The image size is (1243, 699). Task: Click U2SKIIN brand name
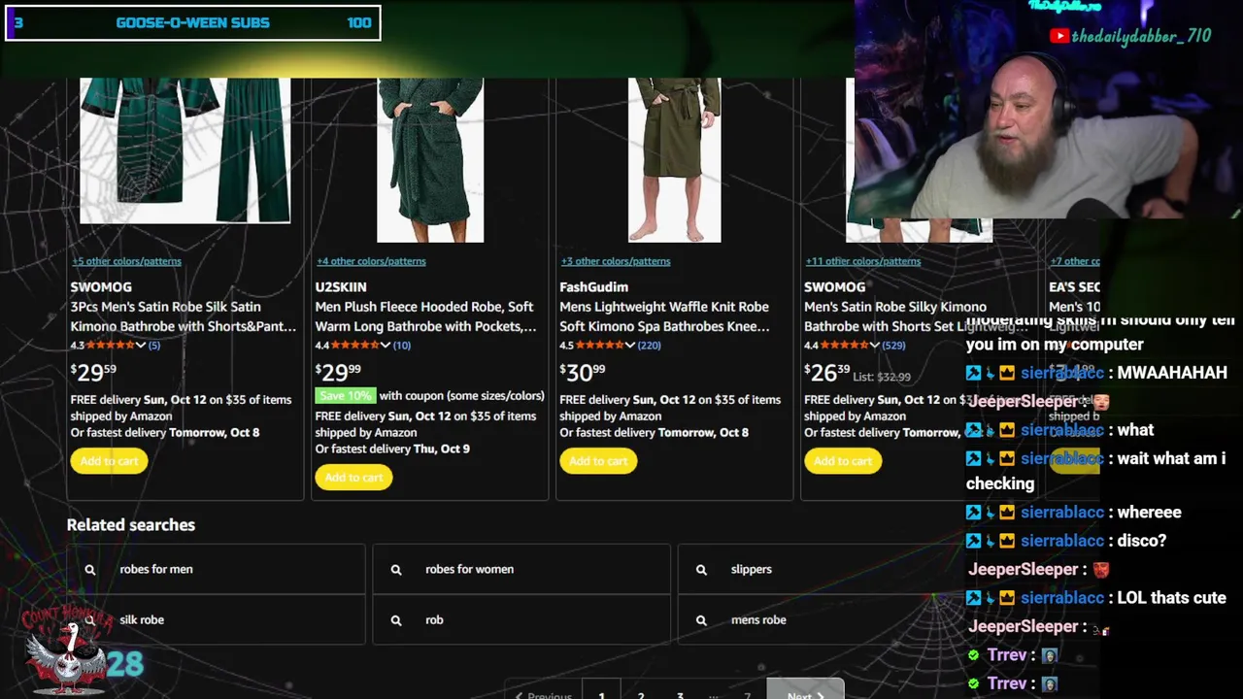coord(341,287)
